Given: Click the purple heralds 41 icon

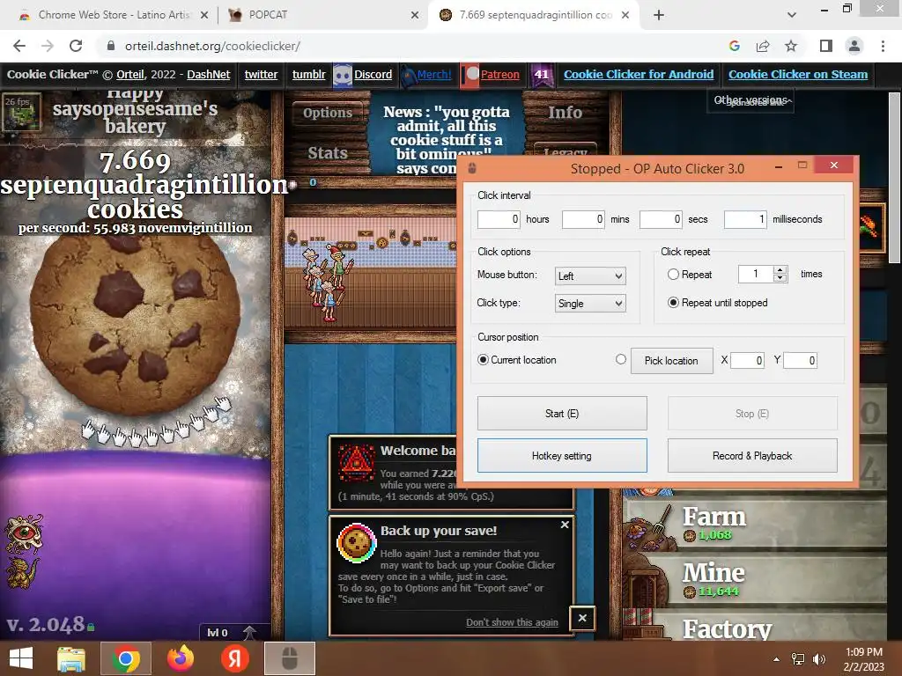Looking at the screenshot, I should [x=542, y=75].
